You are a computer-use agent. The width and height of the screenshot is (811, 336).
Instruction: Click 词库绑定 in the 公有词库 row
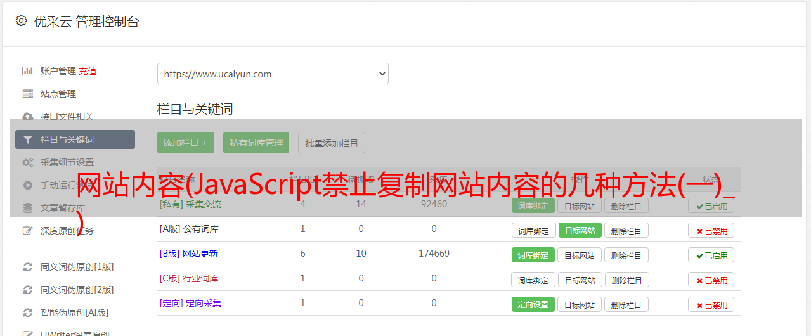pyautogui.click(x=533, y=230)
